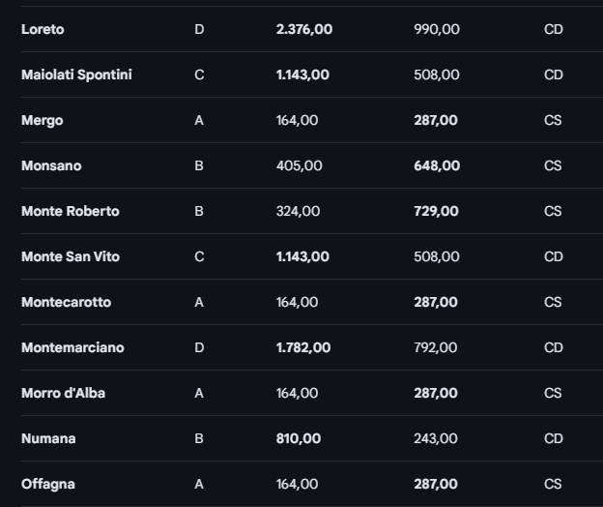Viewport: 603px width, 507px height.
Task: Click the CD code in Numana row
Action: pos(553,438)
